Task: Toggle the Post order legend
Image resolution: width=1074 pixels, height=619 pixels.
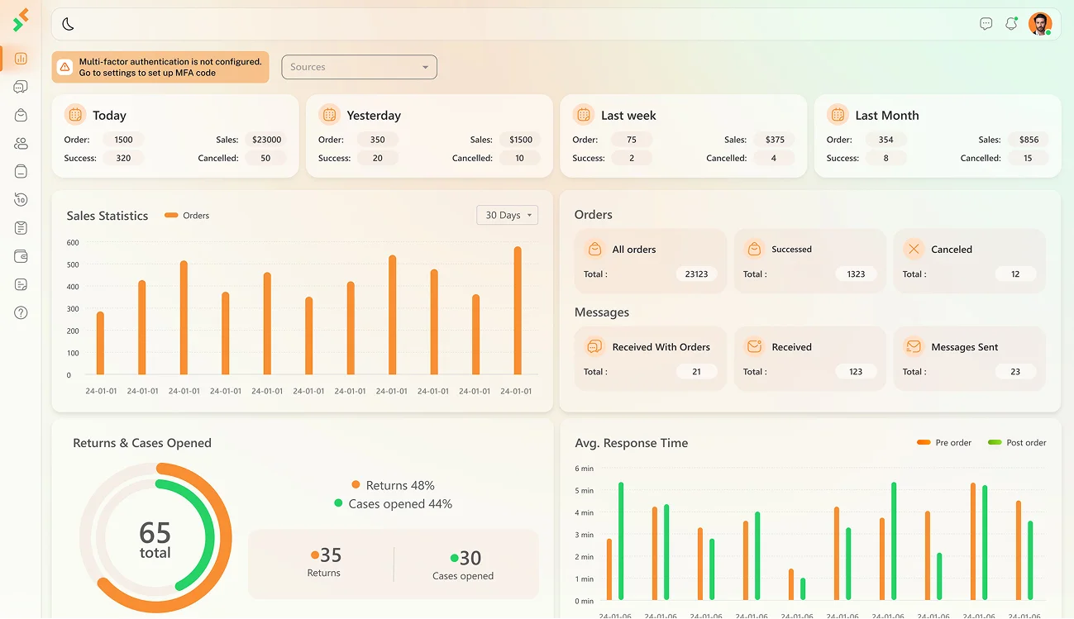Action: (x=1016, y=442)
